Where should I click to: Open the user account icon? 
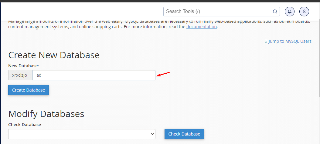pyautogui.click(x=304, y=12)
